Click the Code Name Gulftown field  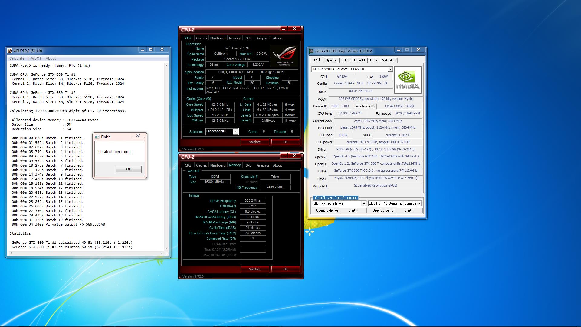tap(221, 54)
